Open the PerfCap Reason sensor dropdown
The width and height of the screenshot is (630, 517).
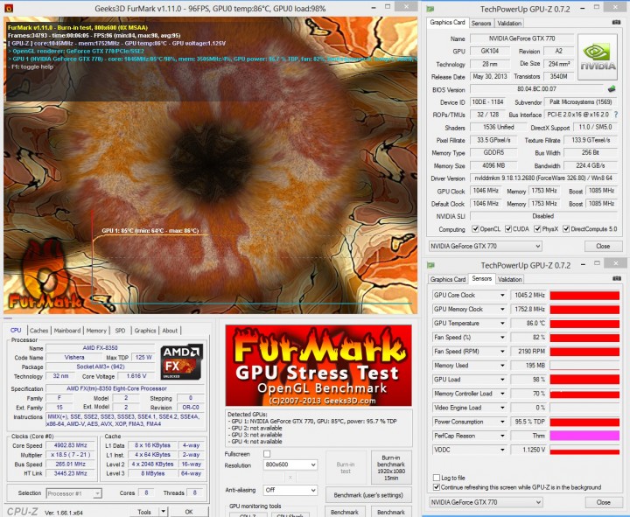click(x=502, y=436)
